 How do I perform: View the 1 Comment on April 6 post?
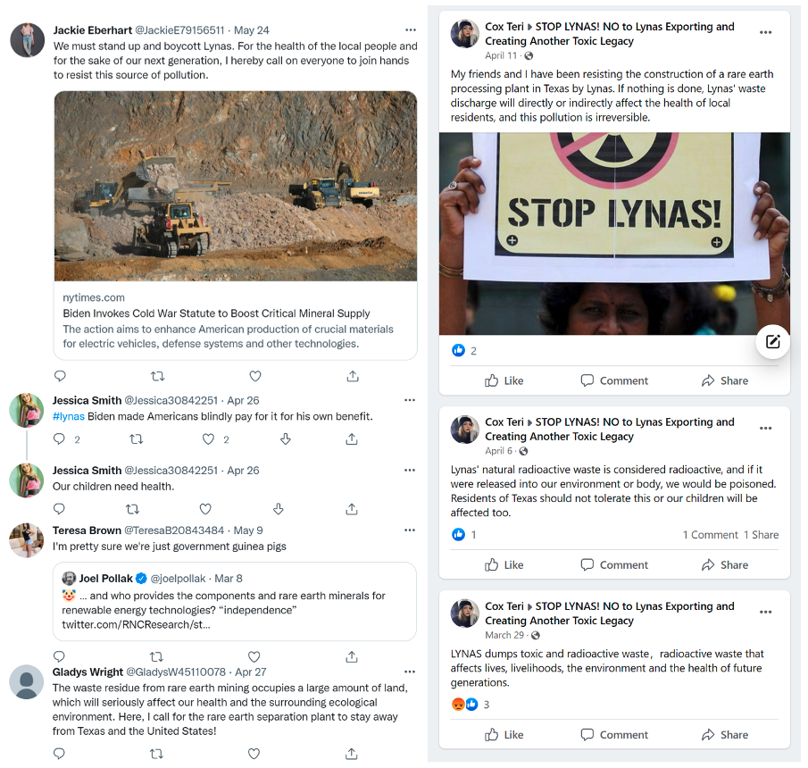(x=710, y=535)
